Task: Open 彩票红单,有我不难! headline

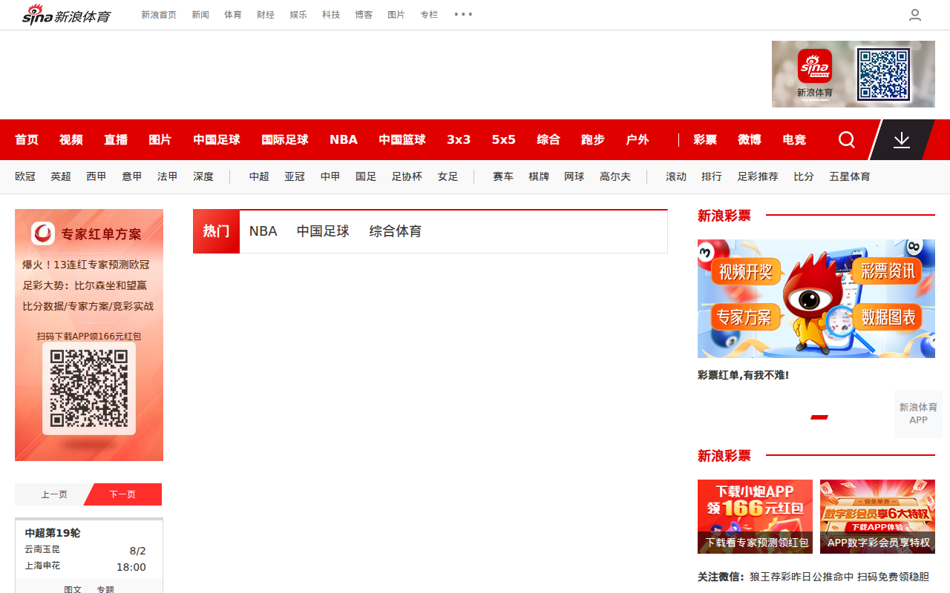Action: [743, 375]
